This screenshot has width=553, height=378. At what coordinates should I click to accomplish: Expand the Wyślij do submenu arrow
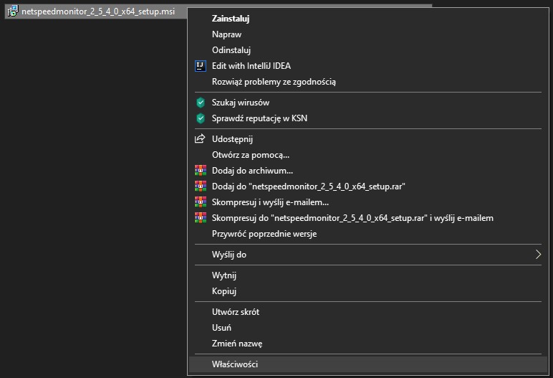pyautogui.click(x=538, y=255)
